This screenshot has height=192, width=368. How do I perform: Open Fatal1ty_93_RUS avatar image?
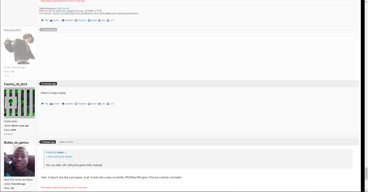(x=19, y=103)
